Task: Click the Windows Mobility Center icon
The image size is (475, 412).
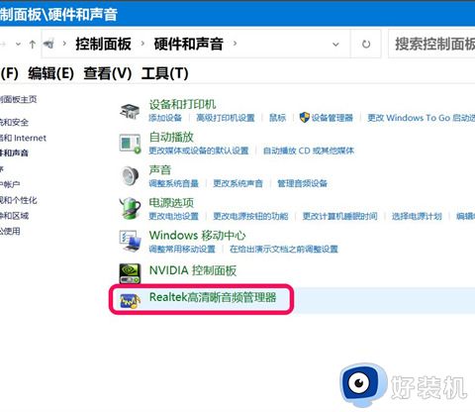Action: point(130,241)
